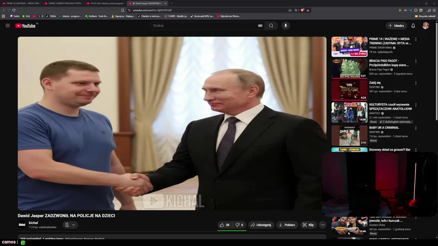Open the music note playlist icon
Screen dimensions: 438x246
(x=429, y=10)
